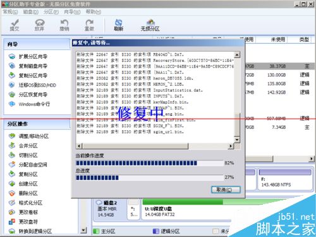316x237 pixels.
Task: Select the row with 7.34GB unused
Action: [280, 127]
